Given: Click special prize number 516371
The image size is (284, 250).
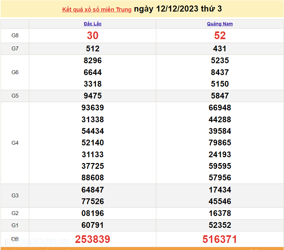Looking at the screenshot, I should click(x=220, y=239).
